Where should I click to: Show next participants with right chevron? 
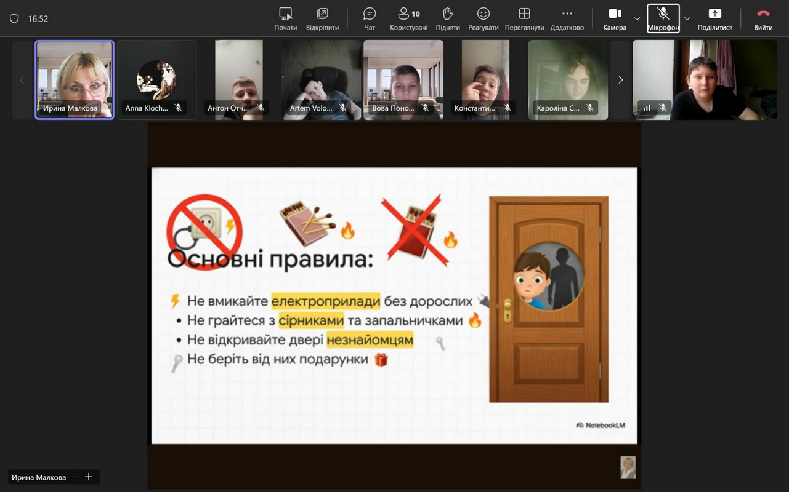pyautogui.click(x=620, y=80)
